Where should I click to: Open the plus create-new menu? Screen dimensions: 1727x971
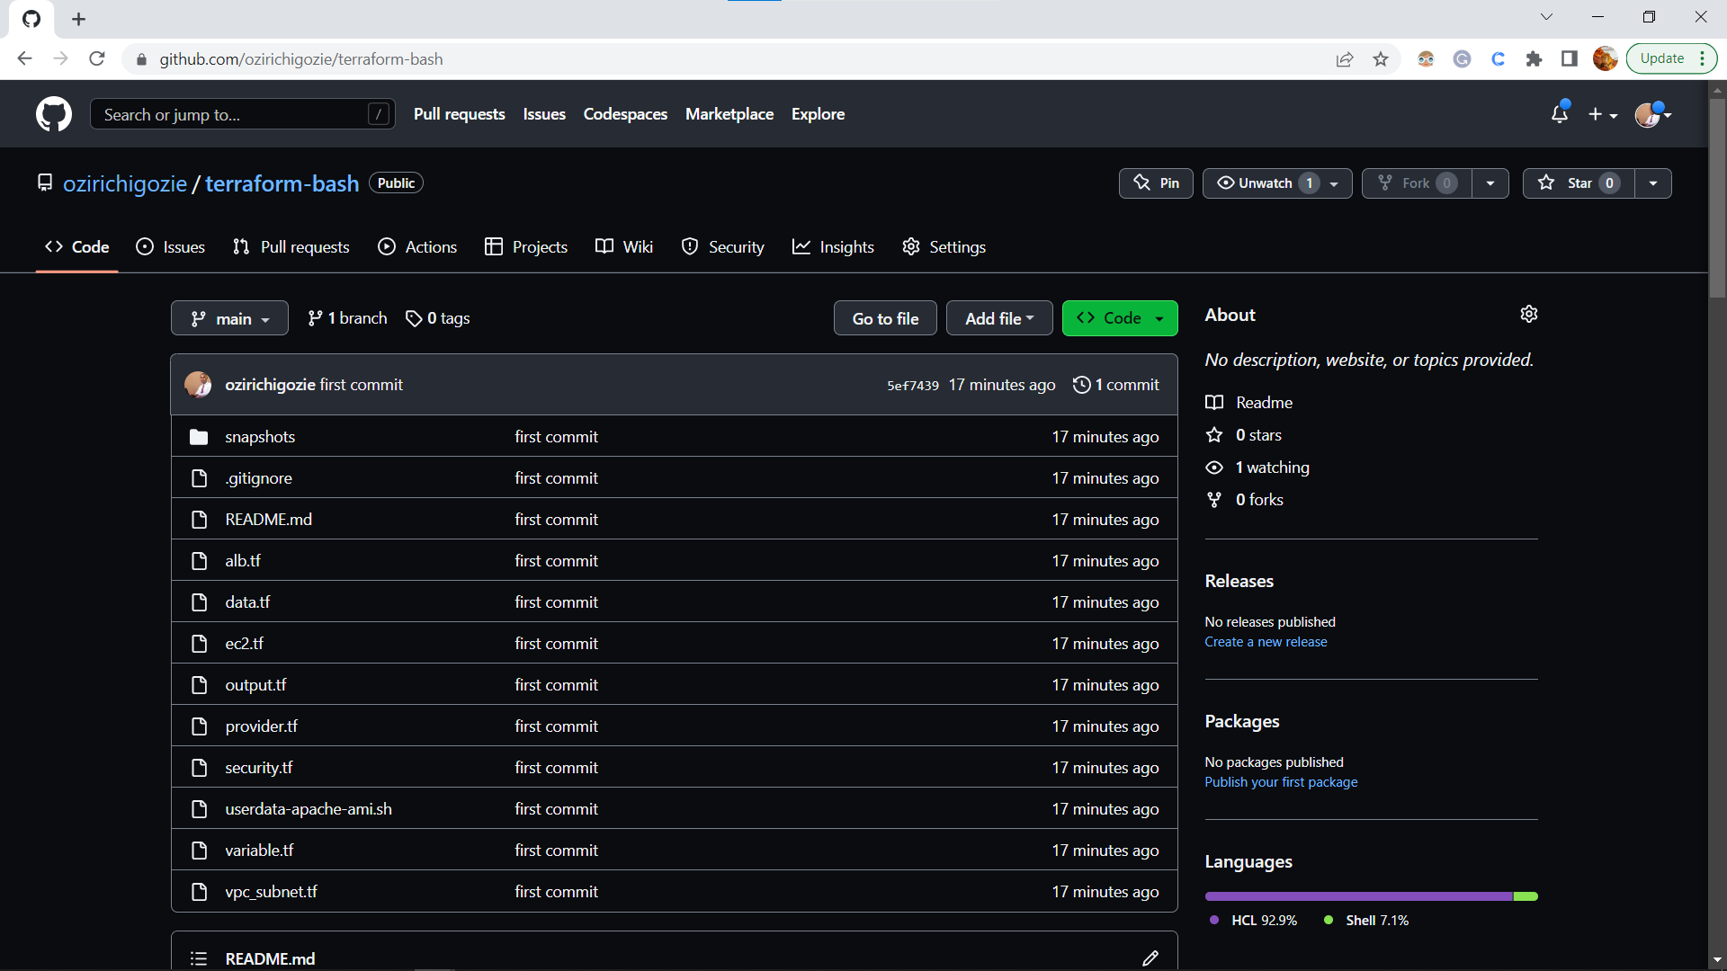tap(1603, 114)
